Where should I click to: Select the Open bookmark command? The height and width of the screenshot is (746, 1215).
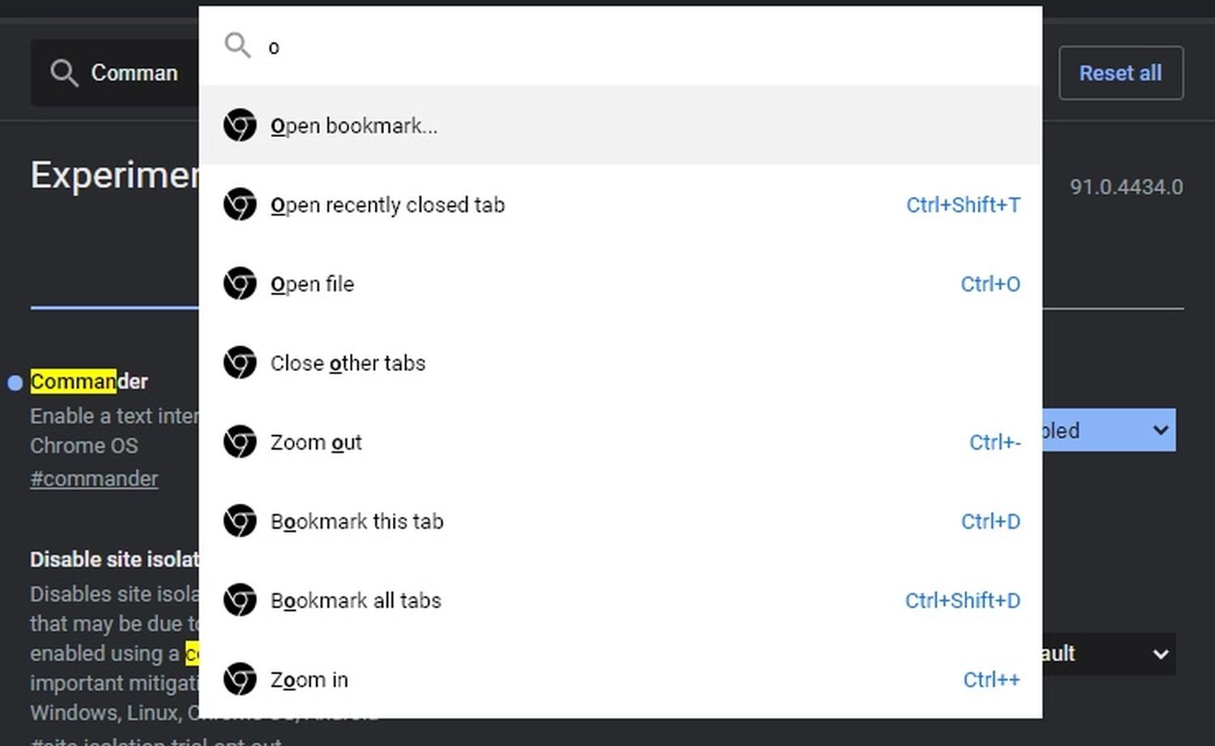click(354, 126)
